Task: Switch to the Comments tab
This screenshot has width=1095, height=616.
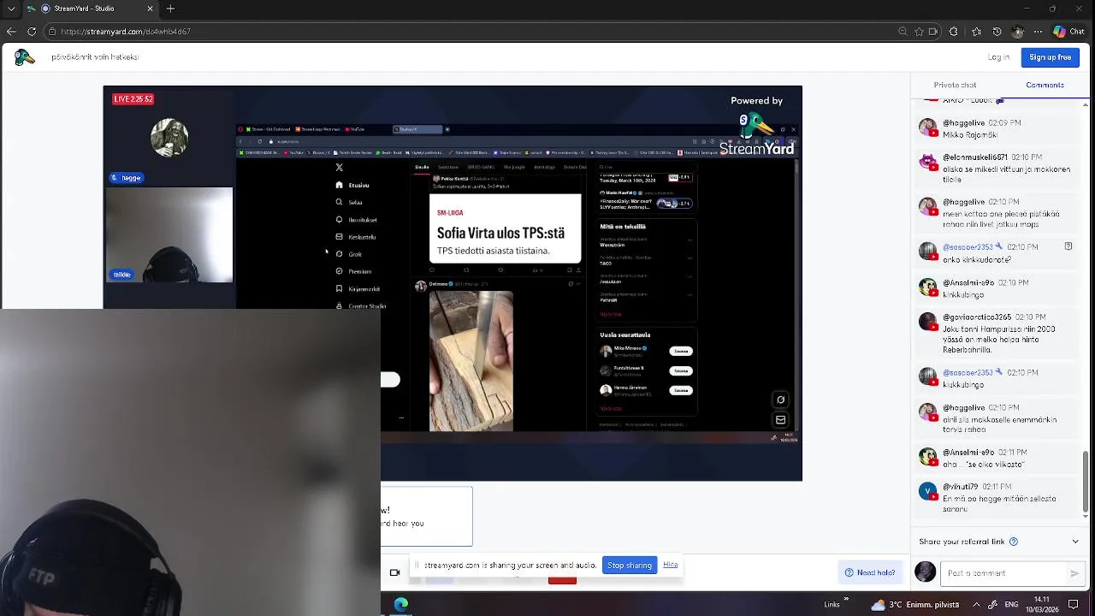Action: click(1045, 86)
